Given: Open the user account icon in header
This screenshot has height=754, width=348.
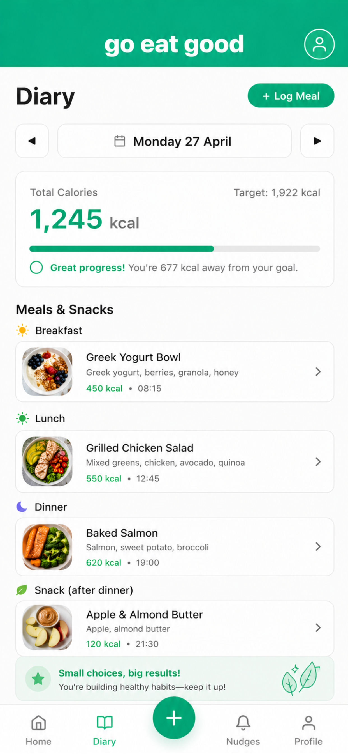Looking at the screenshot, I should 319,44.
